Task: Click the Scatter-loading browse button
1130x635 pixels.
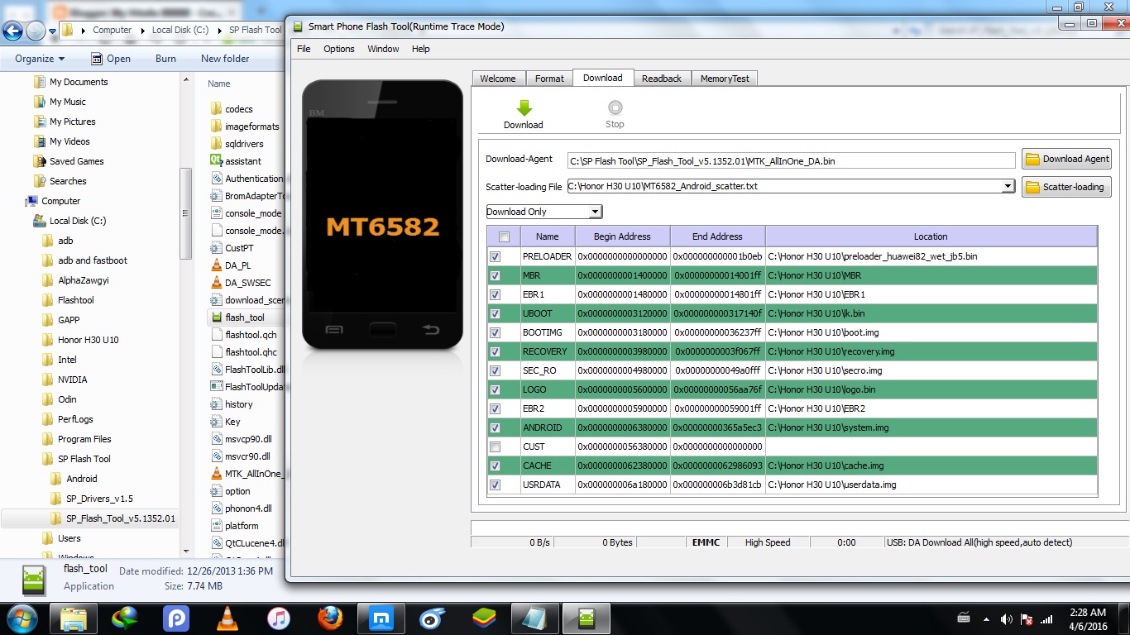Action: click(x=1066, y=187)
